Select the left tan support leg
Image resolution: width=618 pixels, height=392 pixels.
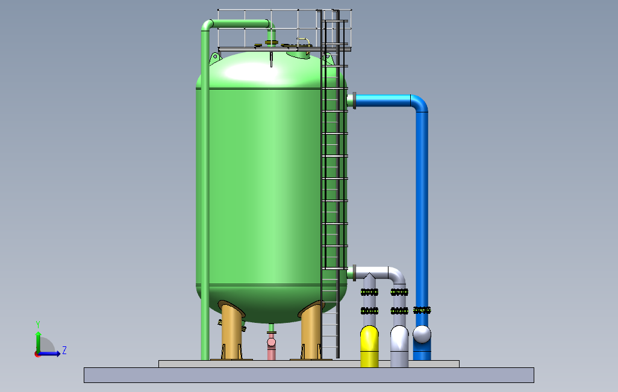click(x=232, y=331)
